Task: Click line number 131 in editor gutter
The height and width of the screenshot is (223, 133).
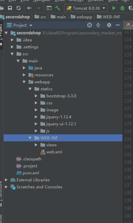Action: tap(128, 139)
